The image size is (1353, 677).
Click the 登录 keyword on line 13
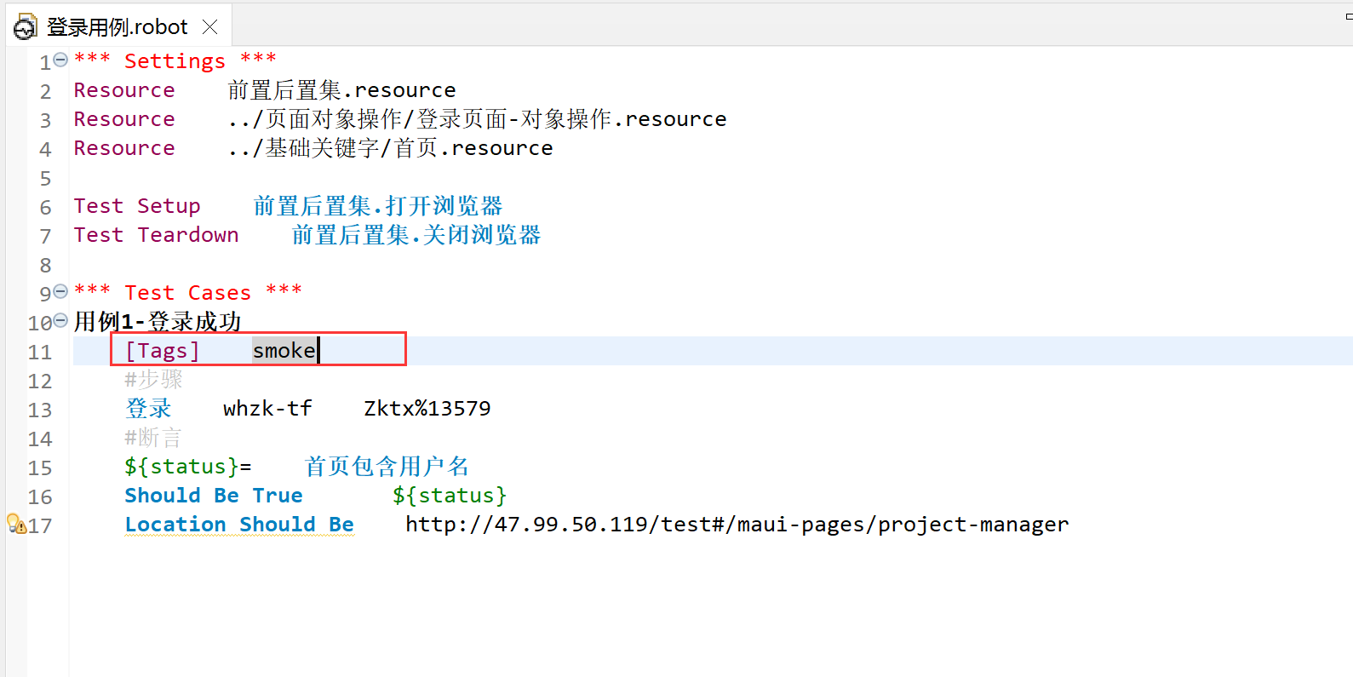point(148,409)
